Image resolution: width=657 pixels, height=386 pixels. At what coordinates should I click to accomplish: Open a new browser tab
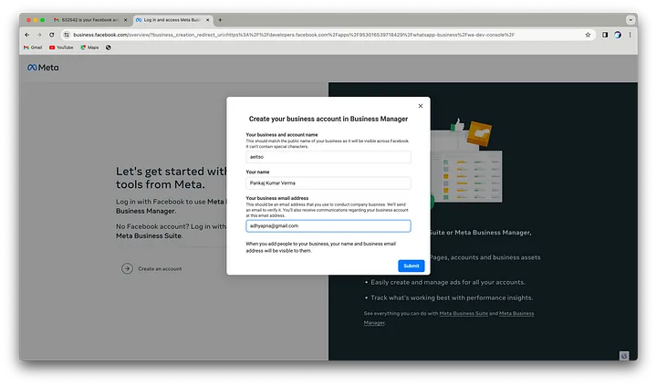coord(220,20)
